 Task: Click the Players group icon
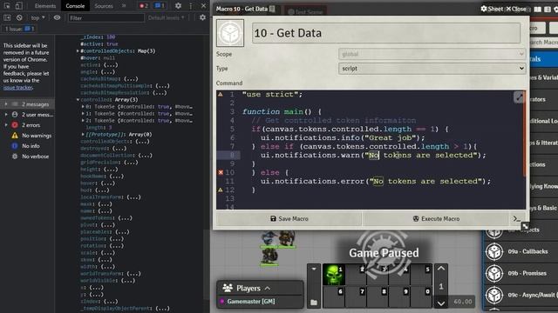point(228,288)
